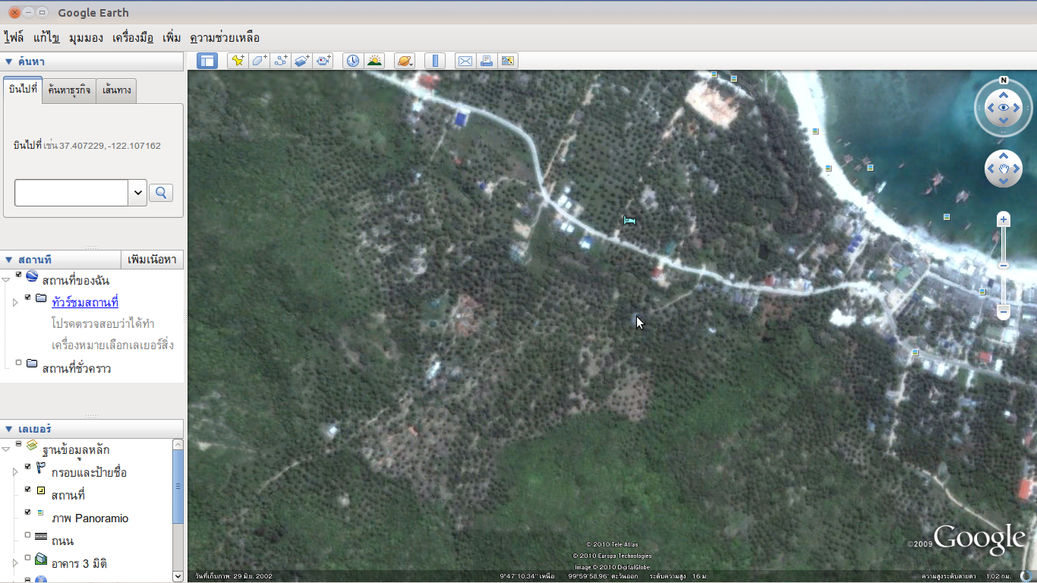Show historical imagery with the clock icon
Image resolution: width=1037 pixels, height=583 pixels.
pos(352,61)
